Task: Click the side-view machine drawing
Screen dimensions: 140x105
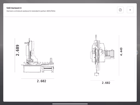Action: pyautogui.click(x=37, y=55)
